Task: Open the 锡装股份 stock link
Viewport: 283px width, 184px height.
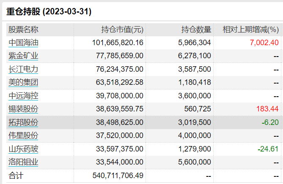Action: 23,109
